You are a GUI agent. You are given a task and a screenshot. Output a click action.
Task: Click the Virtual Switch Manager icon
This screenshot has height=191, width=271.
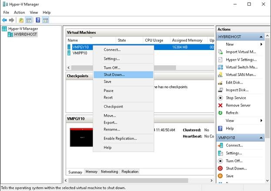click(x=221, y=67)
